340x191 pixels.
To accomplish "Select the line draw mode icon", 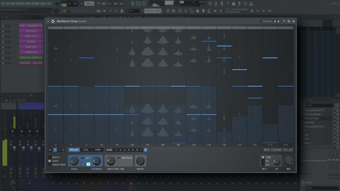I will [x=59, y=150].
